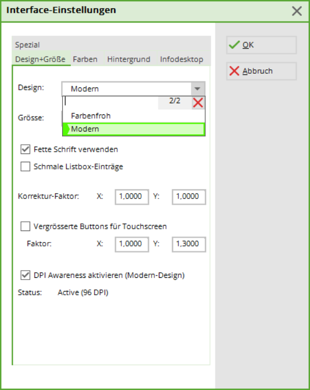Open the Spezial tab

27,45
